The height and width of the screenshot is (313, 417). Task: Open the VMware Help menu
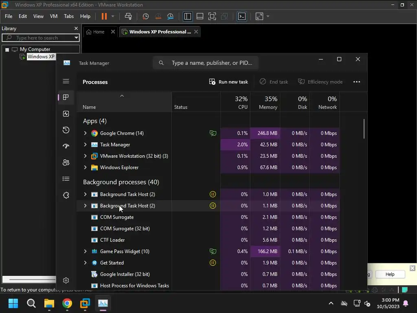point(86,16)
